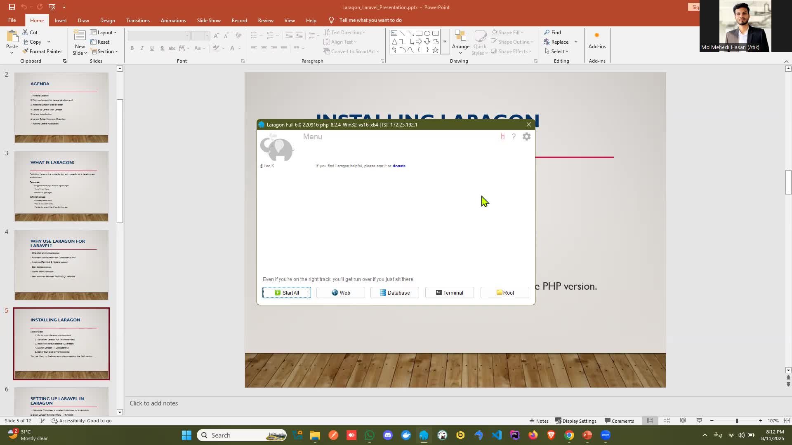
Task: Switch to Reading View in status bar
Action: 683,421
